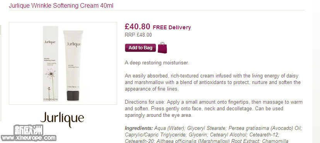Select the tall product box in the photo
This screenshot has height=143, width=320.
point(50,63)
